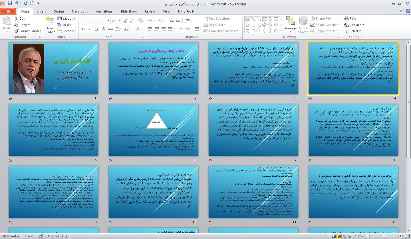Toggle Bold formatting
This screenshot has height=239, width=411.
click(83, 29)
